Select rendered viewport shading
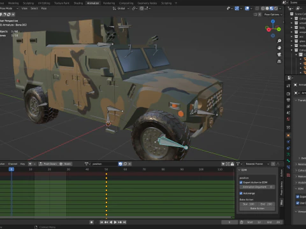 tap(276, 8)
